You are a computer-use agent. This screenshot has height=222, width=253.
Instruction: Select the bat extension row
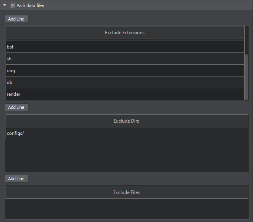pos(125,47)
